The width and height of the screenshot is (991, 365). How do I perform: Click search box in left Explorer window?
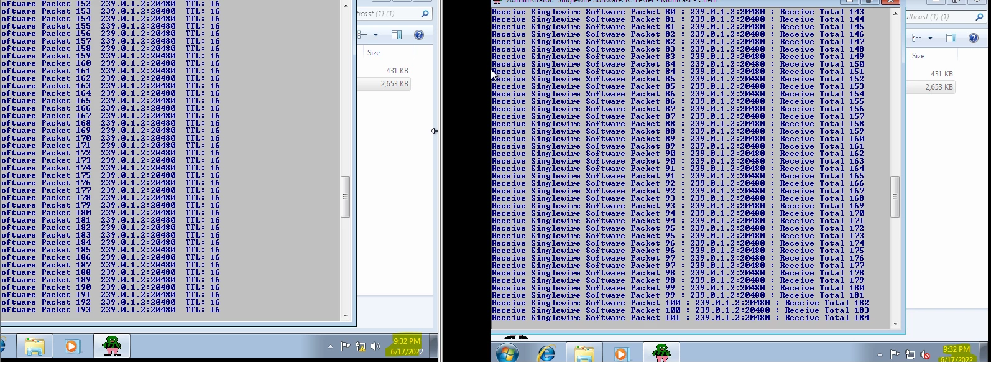point(394,14)
